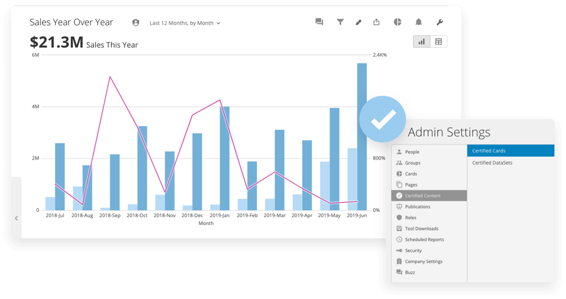The width and height of the screenshot is (566, 299).
Task: Select Certified Content in Admin Settings
Action: [429, 196]
